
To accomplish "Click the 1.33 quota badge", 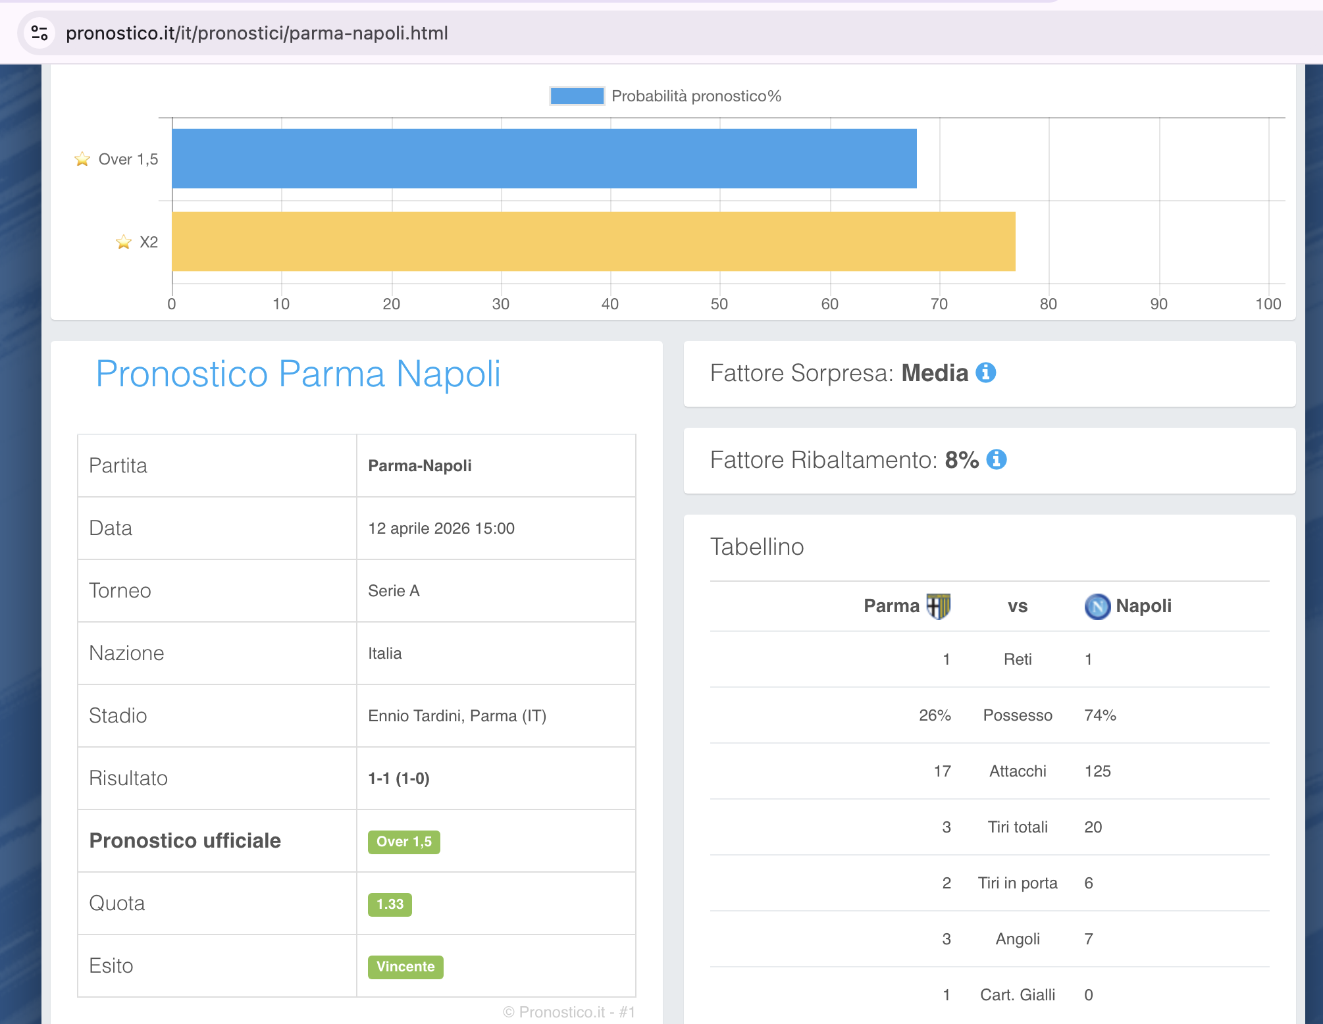I will coord(390,904).
